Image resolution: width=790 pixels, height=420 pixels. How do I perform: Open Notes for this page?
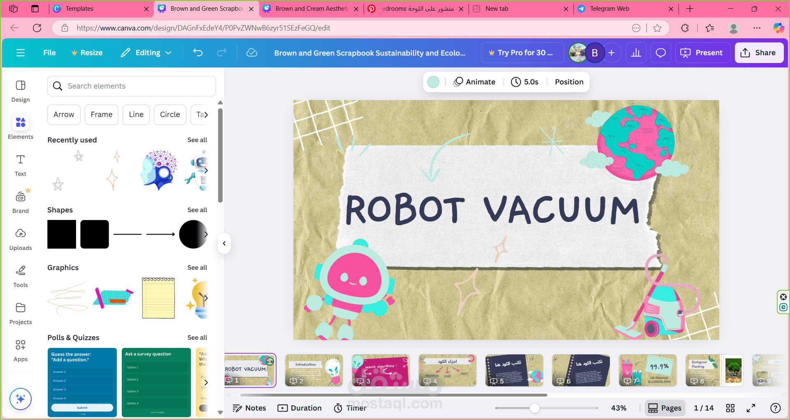pyautogui.click(x=249, y=408)
